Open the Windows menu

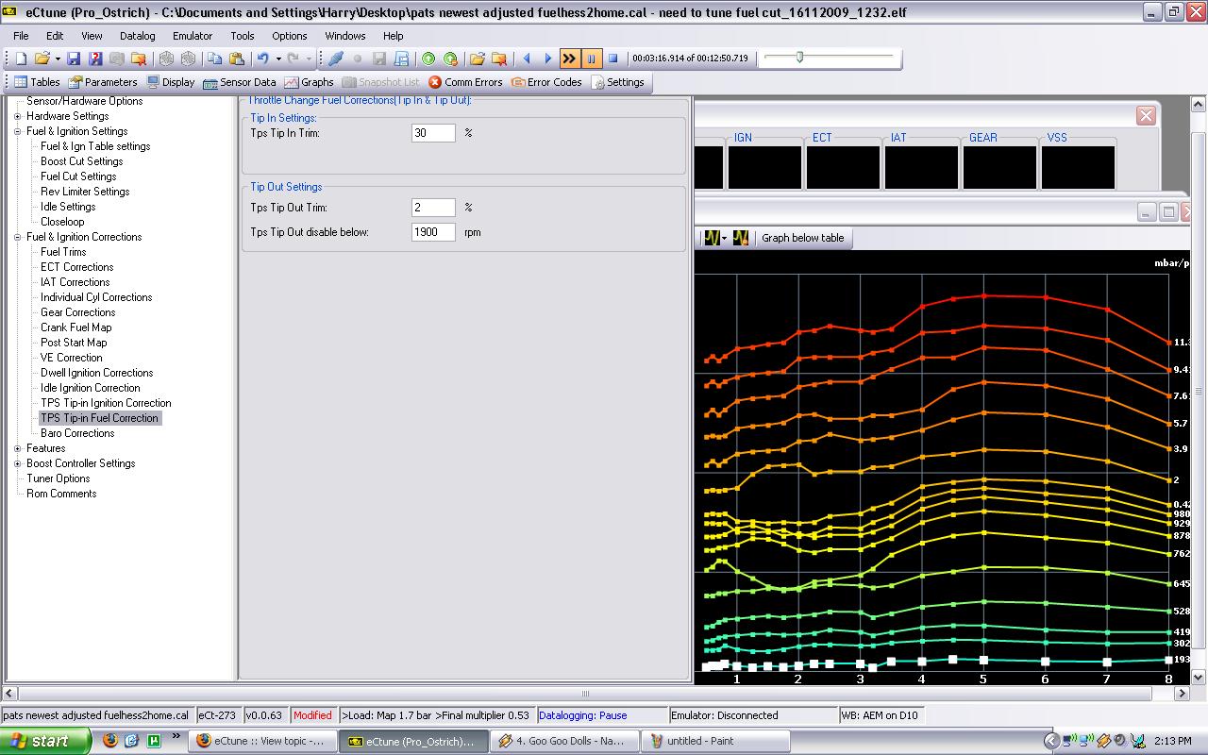[x=345, y=36]
